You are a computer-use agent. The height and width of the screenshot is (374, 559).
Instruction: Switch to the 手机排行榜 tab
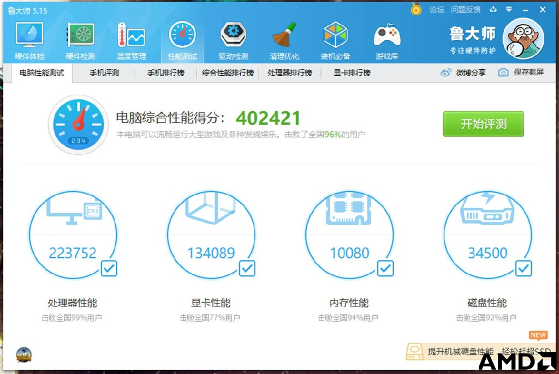click(x=166, y=73)
